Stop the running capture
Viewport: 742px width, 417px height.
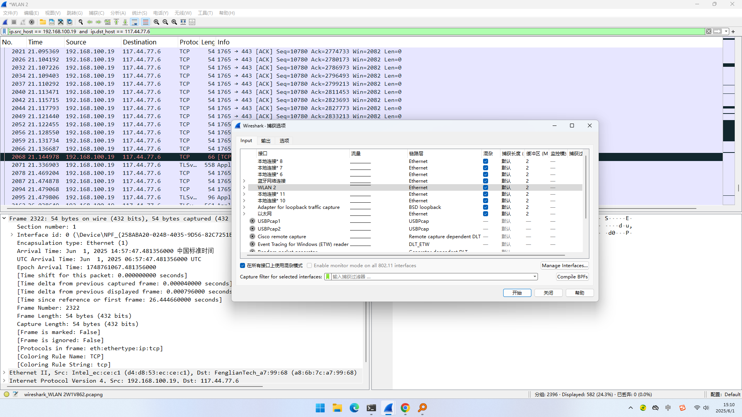coord(14,22)
